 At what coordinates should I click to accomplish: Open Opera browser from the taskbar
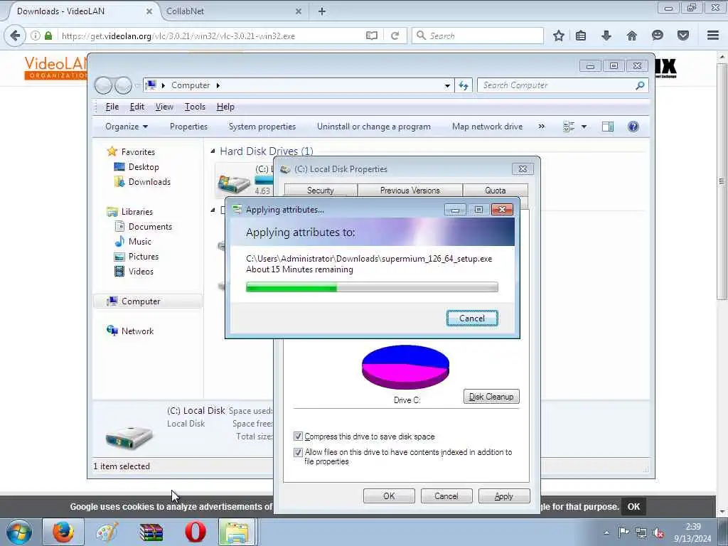tap(196, 532)
